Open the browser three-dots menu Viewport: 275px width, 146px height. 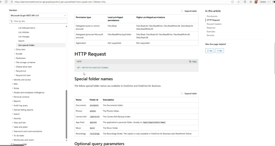click(x=269, y=2)
